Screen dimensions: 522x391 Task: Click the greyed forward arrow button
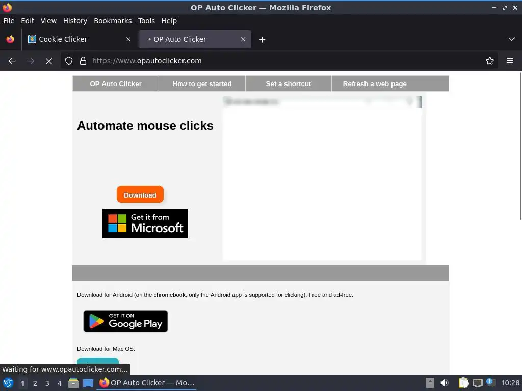pyautogui.click(x=31, y=61)
